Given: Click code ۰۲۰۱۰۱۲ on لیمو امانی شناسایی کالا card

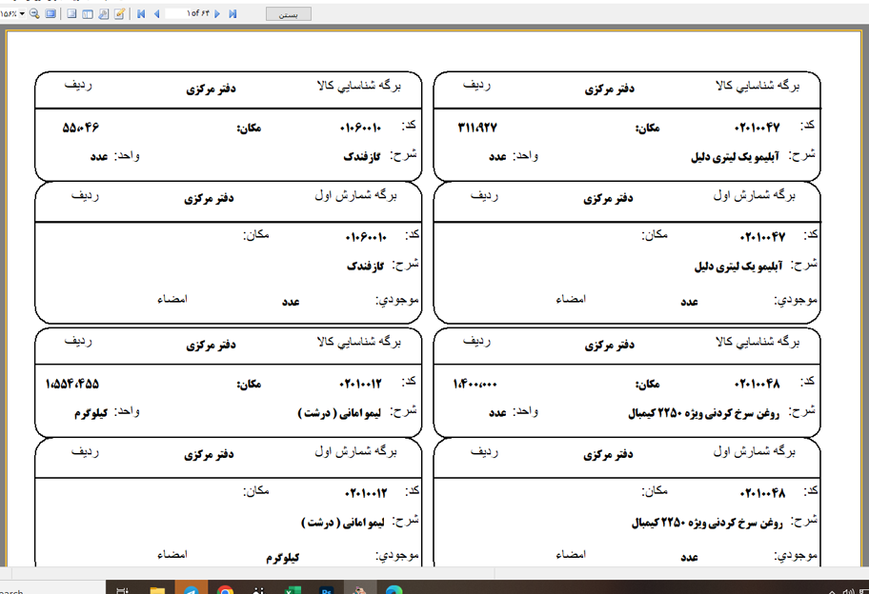Looking at the screenshot, I should [361, 384].
